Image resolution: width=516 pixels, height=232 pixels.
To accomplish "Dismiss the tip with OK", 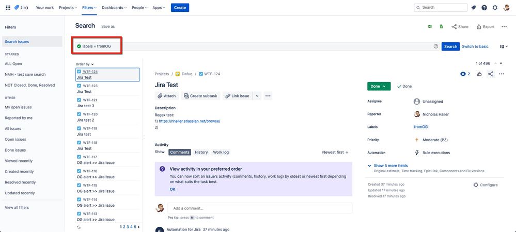I will coord(173,189).
